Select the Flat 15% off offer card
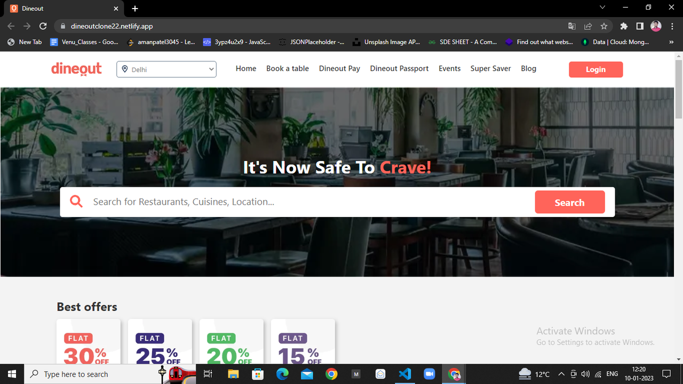The width and height of the screenshot is (683, 384). (303, 341)
